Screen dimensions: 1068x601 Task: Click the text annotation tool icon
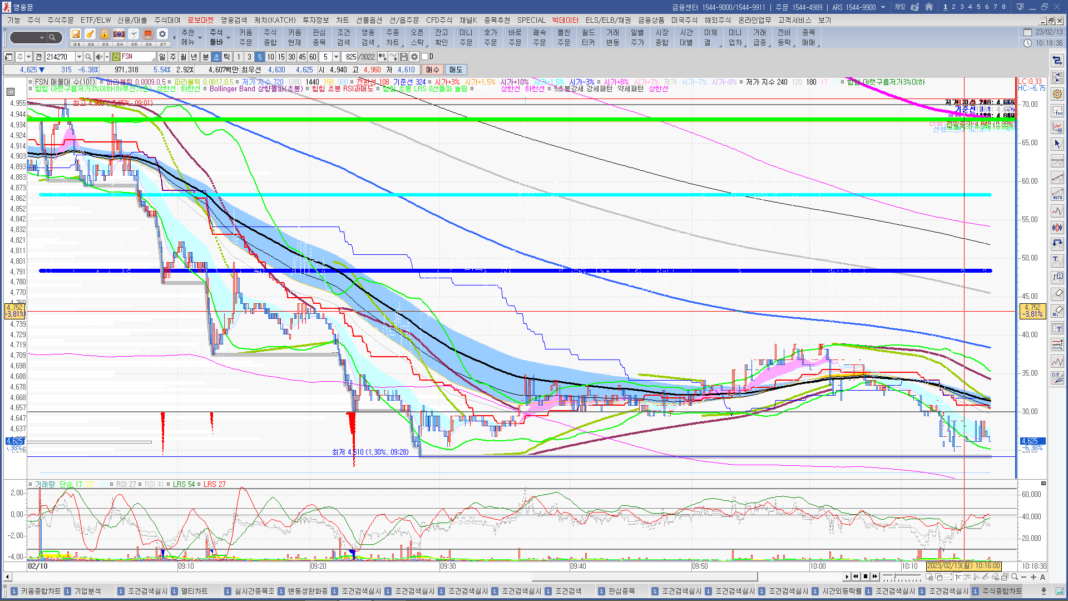[x=1057, y=260]
